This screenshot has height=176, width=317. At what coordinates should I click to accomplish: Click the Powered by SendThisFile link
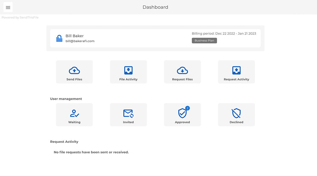[x=20, y=18]
